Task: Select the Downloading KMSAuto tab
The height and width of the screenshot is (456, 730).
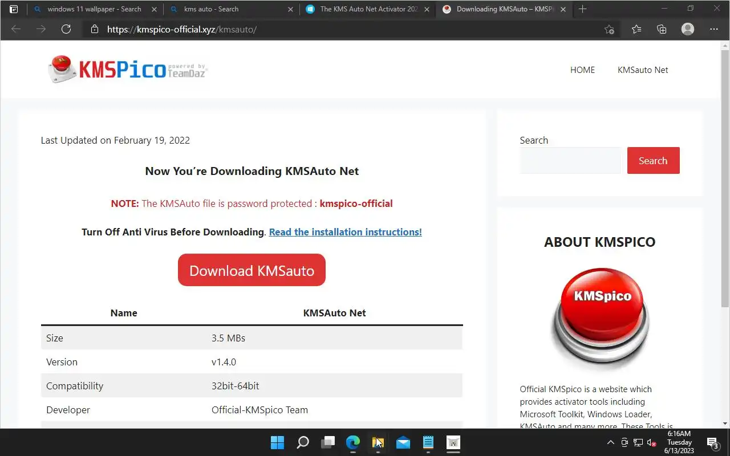Action: tap(504, 9)
